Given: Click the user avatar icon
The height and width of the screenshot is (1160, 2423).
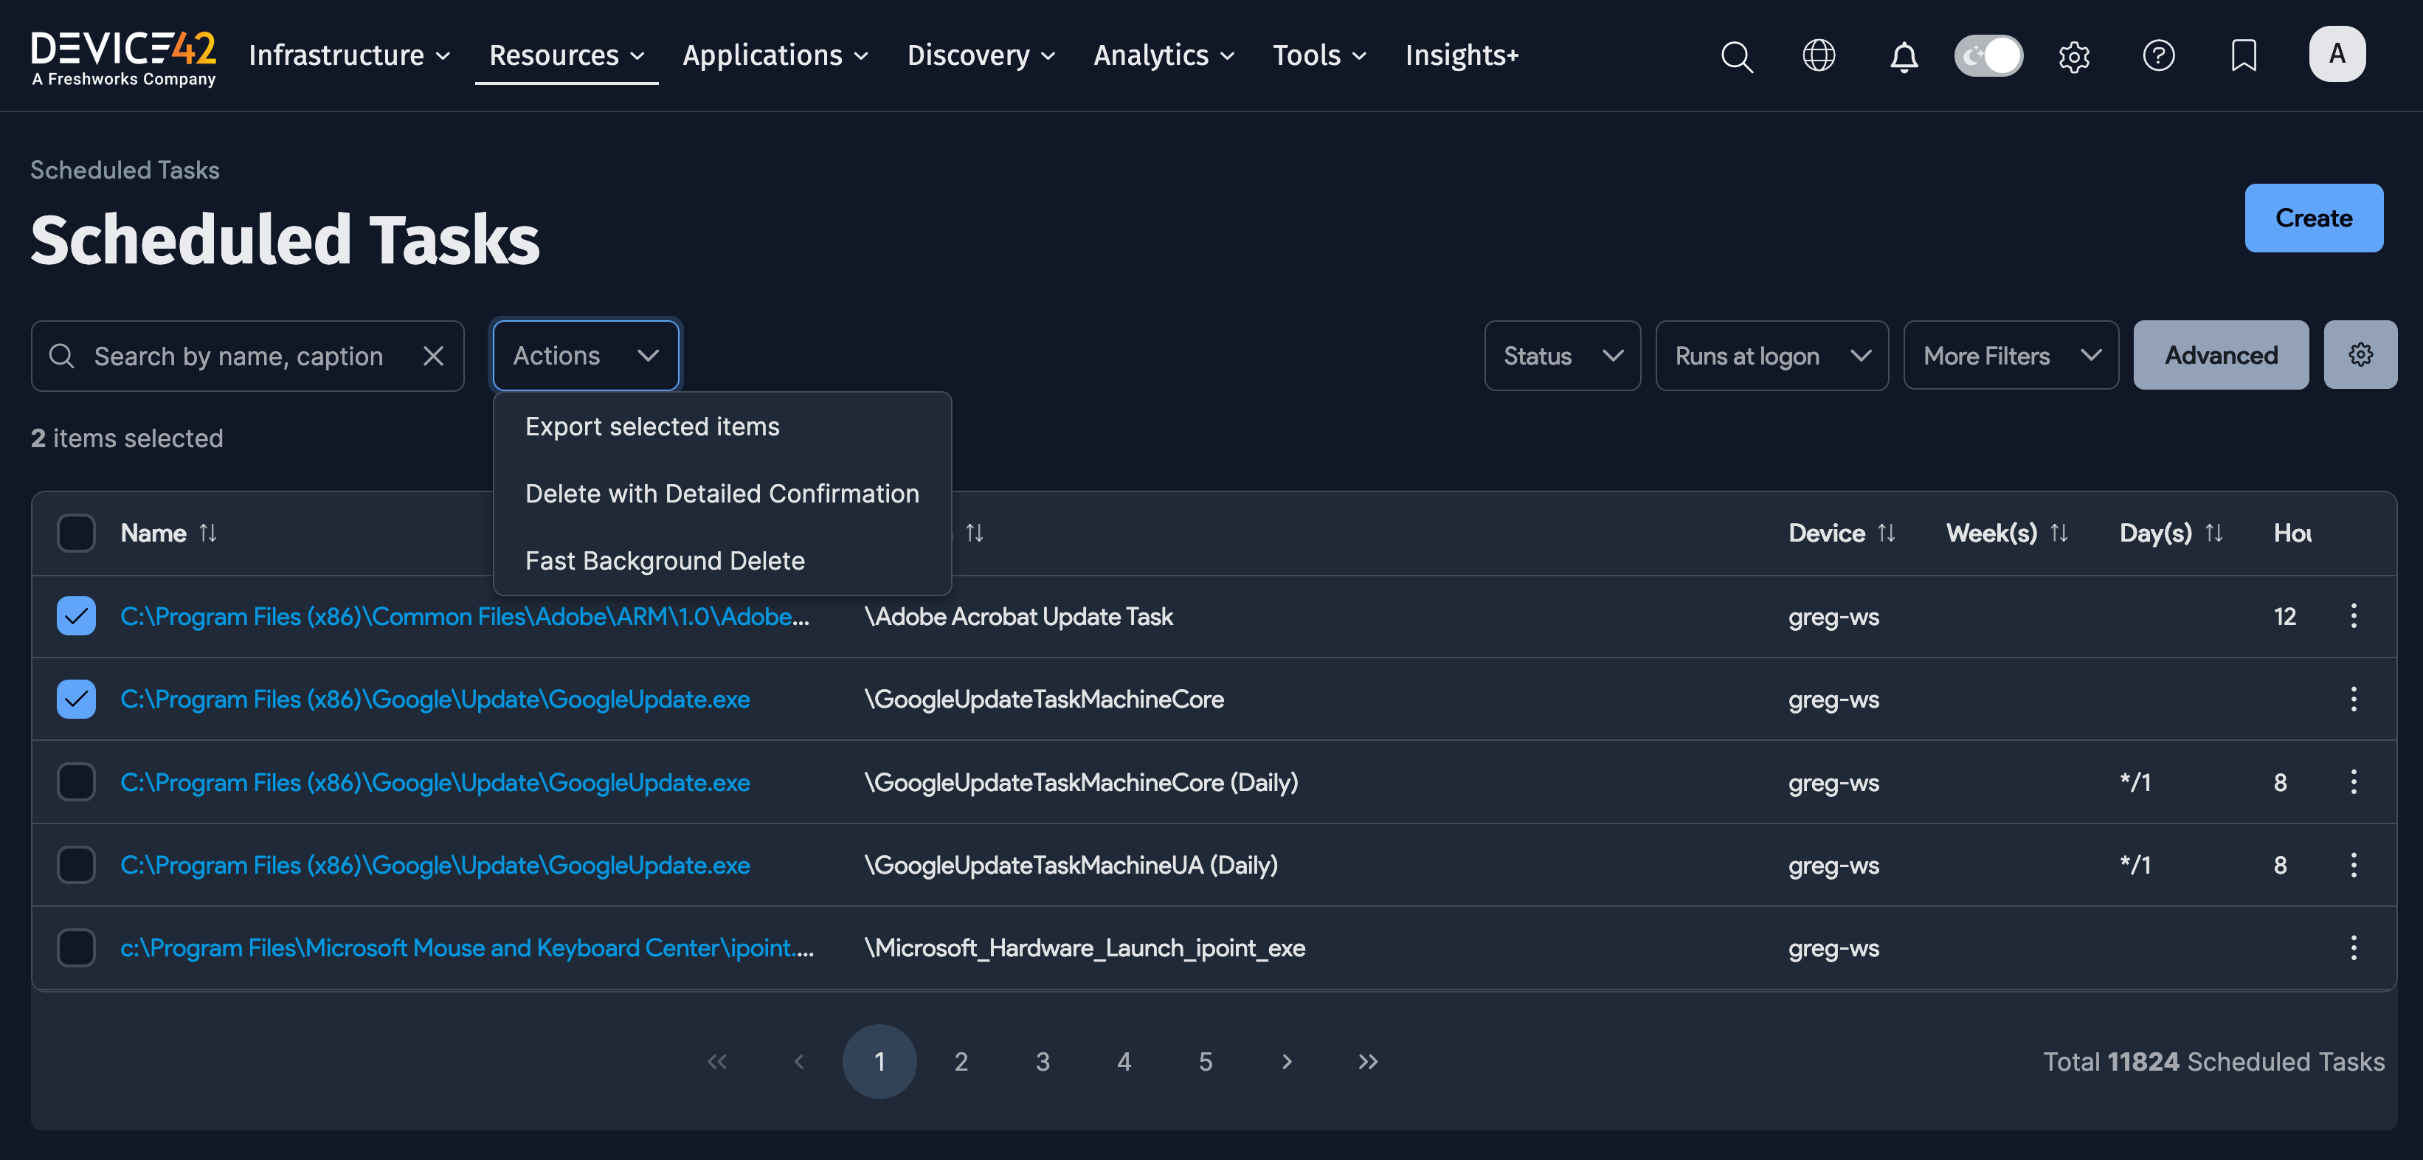Looking at the screenshot, I should pyautogui.click(x=2337, y=54).
